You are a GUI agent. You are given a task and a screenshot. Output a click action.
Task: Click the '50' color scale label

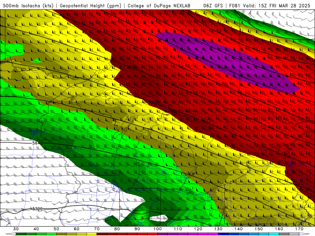[56, 229]
